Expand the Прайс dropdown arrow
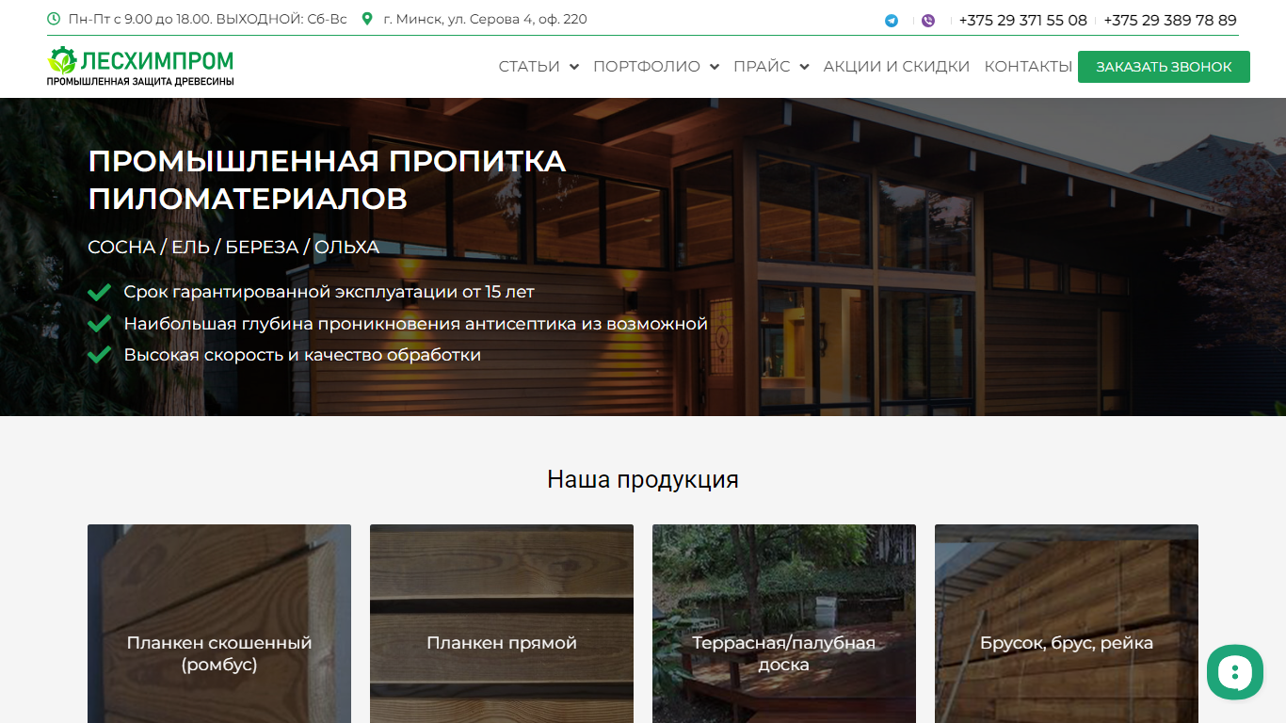This screenshot has width=1286, height=723. tap(804, 67)
